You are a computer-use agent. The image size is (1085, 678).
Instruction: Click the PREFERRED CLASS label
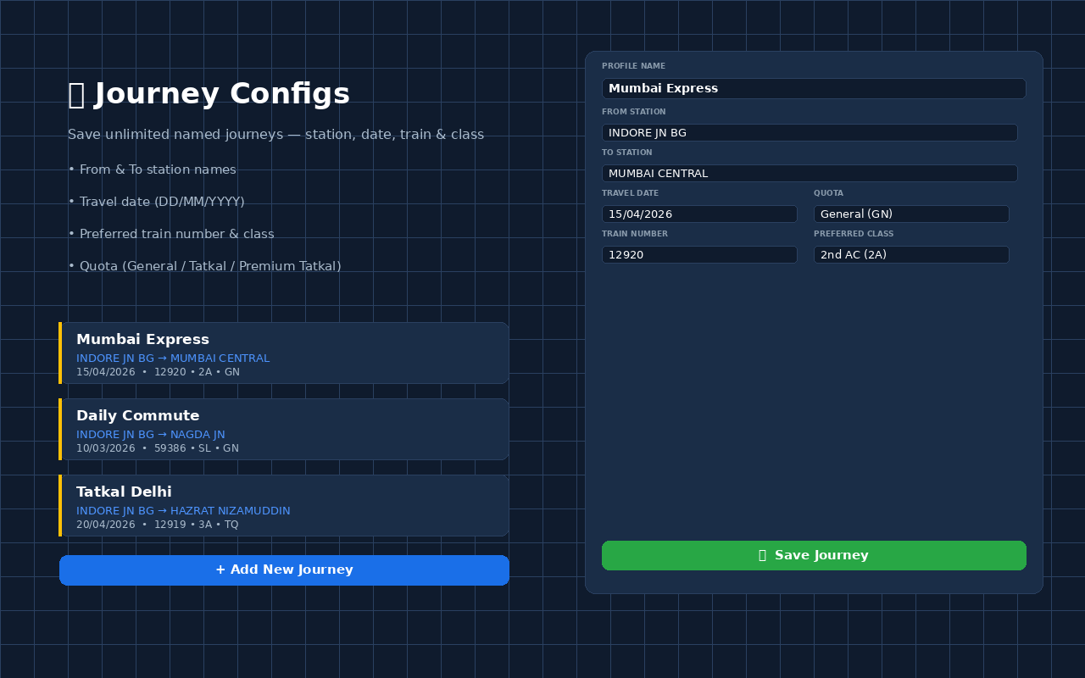click(x=854, y=234)
